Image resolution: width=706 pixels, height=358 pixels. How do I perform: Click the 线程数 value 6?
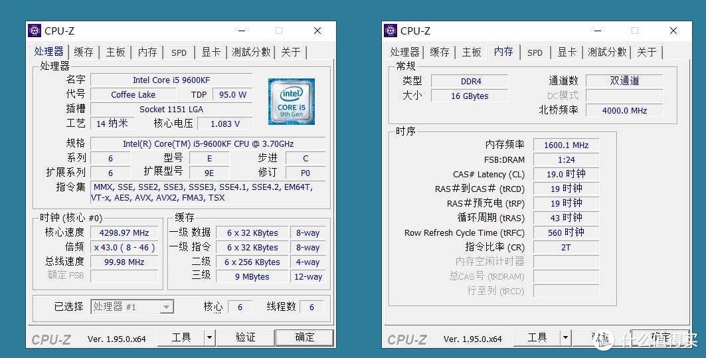click(311, 307)
